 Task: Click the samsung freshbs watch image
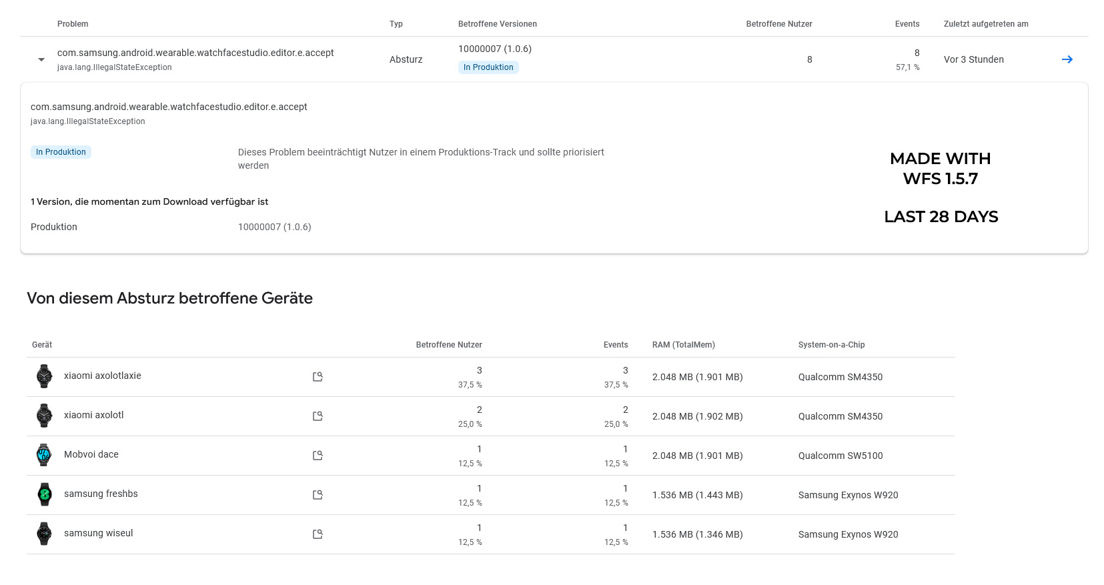point(44,494)
